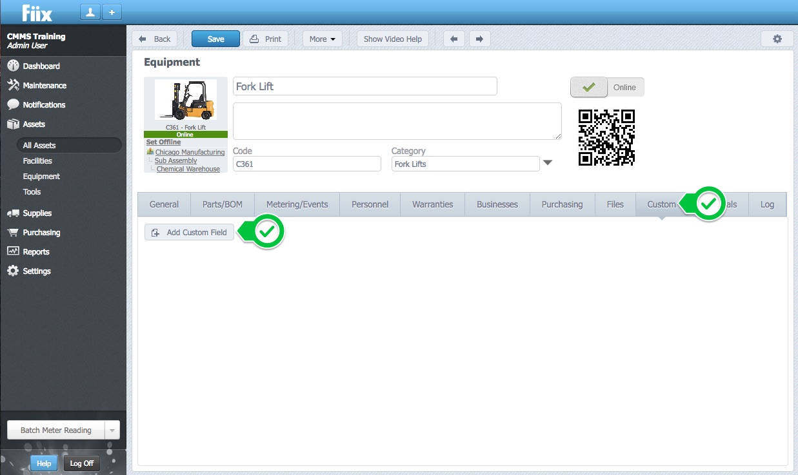Screen dimensions: 798x475
Task: Expand the Category dropdown arrow
Action: pyautogui.click(x=548, y=163)
